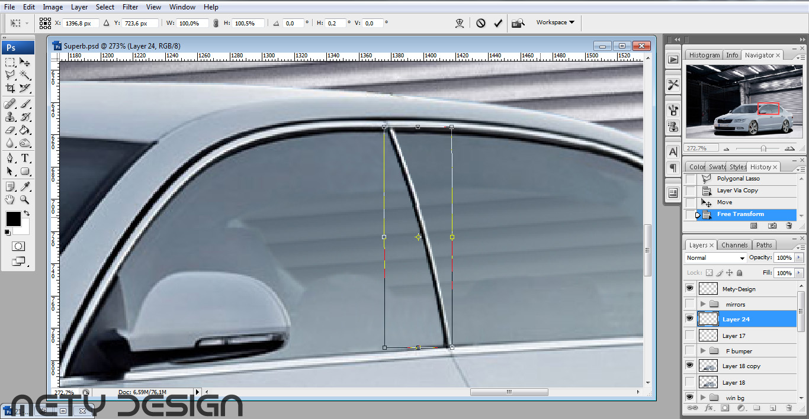This screenshot has height=419, width=809.
Task: Hide the Layer 18 copy layer
Action: click(689, 366)
